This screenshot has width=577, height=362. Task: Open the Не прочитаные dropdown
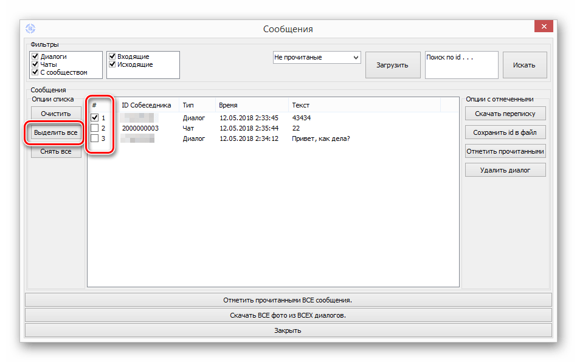[x=316, y=57]
